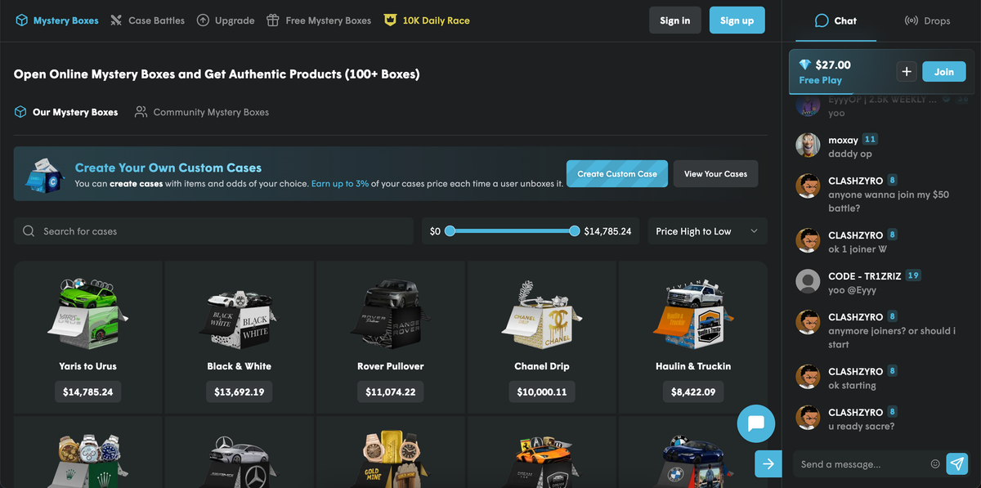The image size is (981, 488).
Task: Click the Join button for Free Play
Action: coord(943,71)
